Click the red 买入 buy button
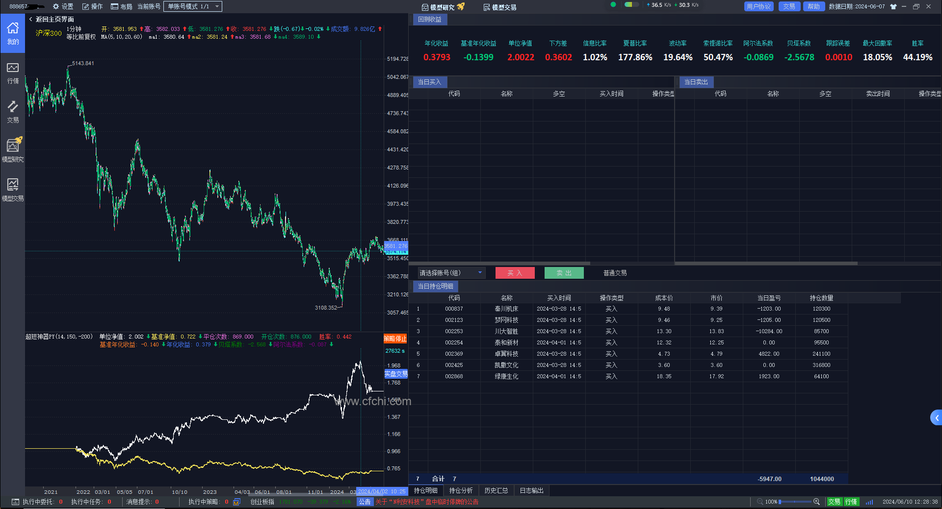Image resolution: width=942 pixels, height=509 pixels. 515,273
